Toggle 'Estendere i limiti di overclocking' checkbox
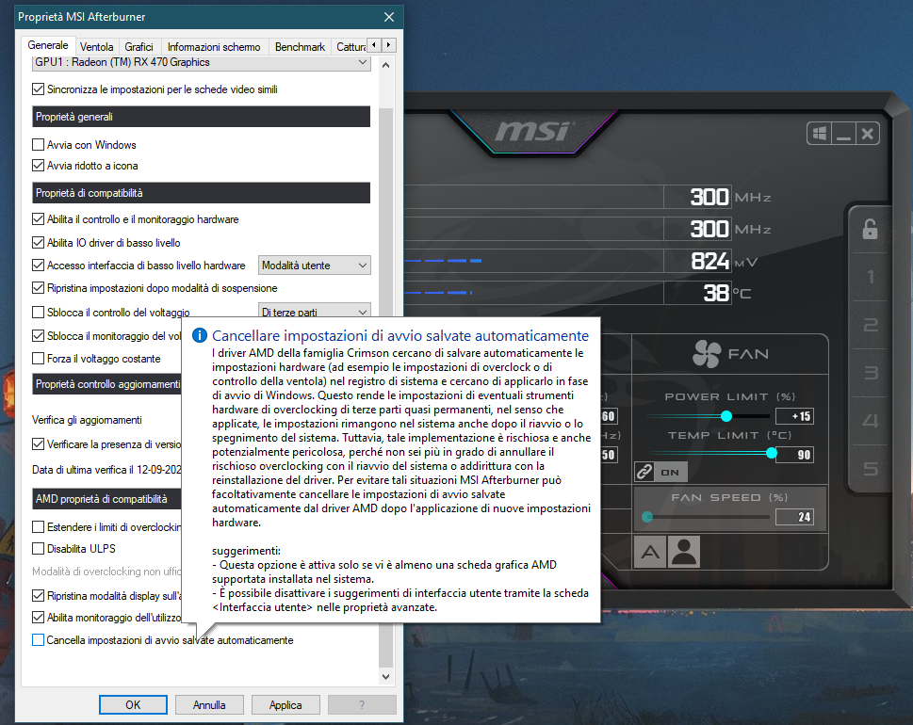 pyautogui.click(x=38, y=526)
